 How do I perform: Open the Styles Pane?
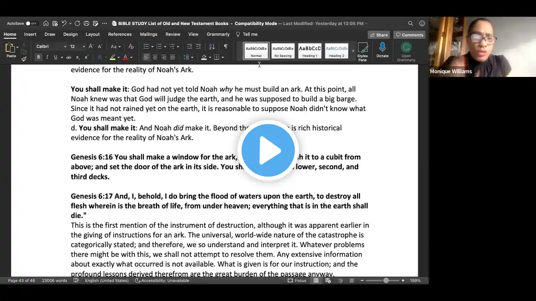[363, 52]
